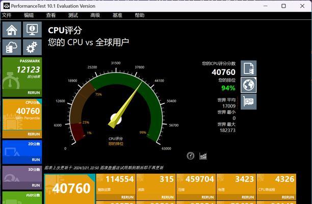Click the 99% marker on gauge

pyautogui.click(x=143, y=133)
